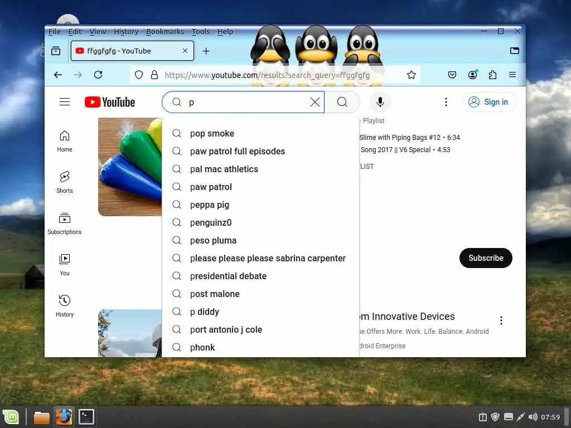Image resolution: width=571 pixels, height=428 pixels.
Task: Open Home in YouTube sidebar
Action: point(65,141)
